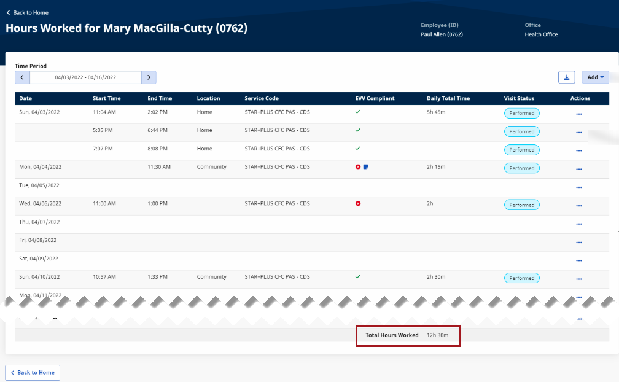Image resolution: width=619 pixels, height=382 pixels.
Task: Open actions menu for Sun 04/03/2022 11:04 AM visit
Action: coord(578,114)
